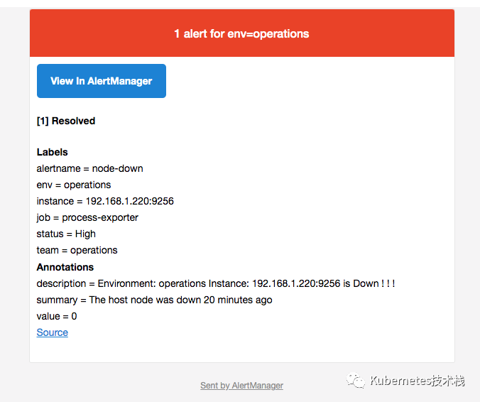The height and width of the screenshot is (402, 480).
Task: Select the 'alertname = node-down' label line
Action: pyautogui.click(x=90, y=168)
